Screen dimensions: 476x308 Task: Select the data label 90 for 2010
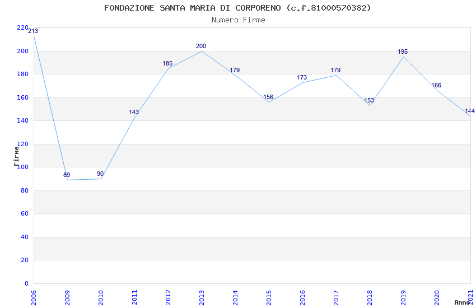[x=100, y=174]
